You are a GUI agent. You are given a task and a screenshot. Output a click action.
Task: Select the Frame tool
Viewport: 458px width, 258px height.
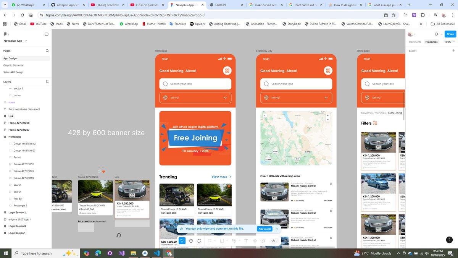[x=210, y=241]
